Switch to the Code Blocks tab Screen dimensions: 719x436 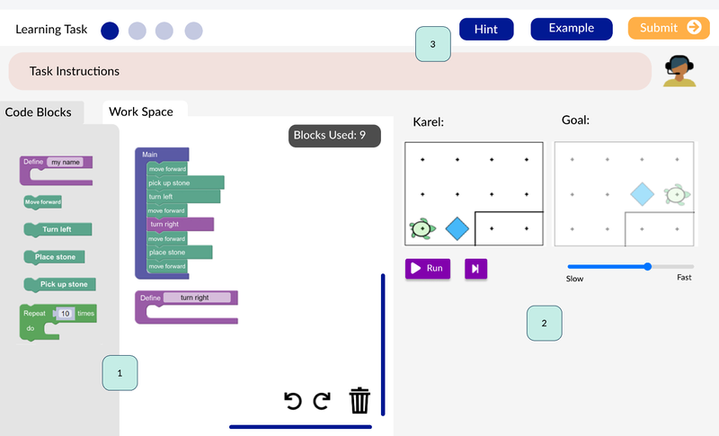click(38, 112)
